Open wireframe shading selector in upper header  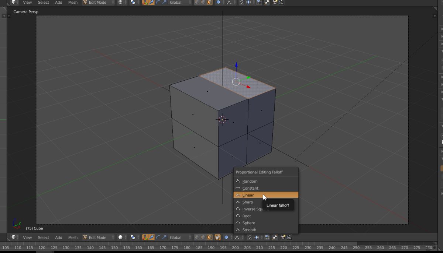pos(122,2)
